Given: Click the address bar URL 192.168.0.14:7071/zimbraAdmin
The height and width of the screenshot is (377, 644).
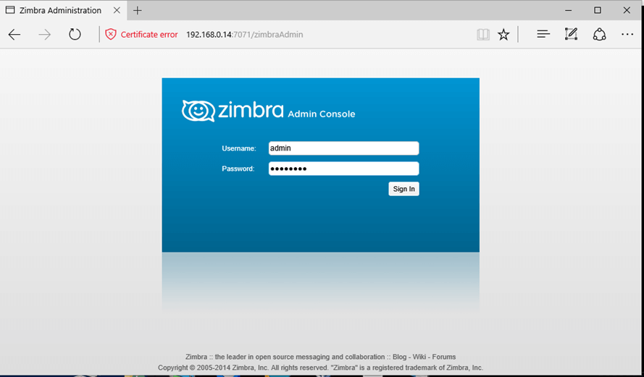Looking at the screenshot, I should 245,35.
